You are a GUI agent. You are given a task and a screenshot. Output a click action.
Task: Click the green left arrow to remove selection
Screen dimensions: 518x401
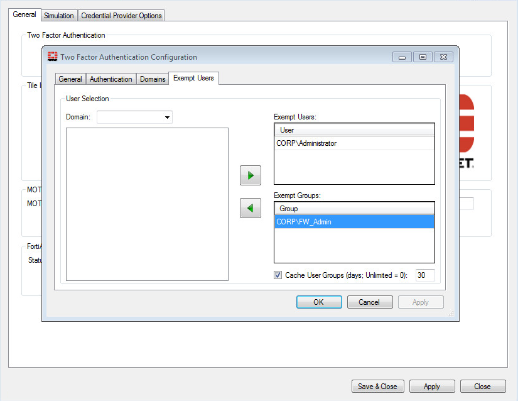[x=250, y=208]
